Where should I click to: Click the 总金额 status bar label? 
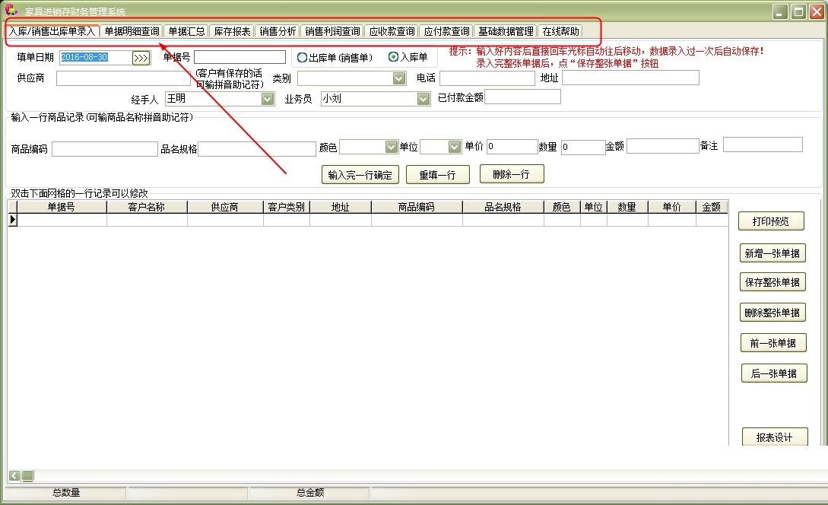pos(310,493)
